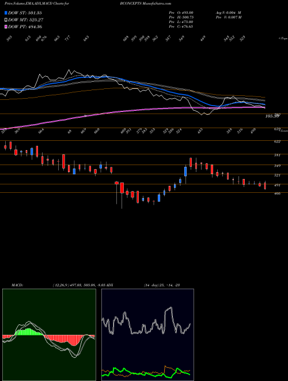Click the ADX values '(14 day) 25, +14, -28'
This screenshot has height=381, width=288.
click(161, 285)
